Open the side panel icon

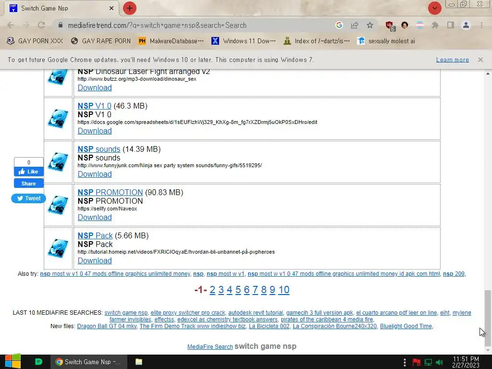point(451,25)
